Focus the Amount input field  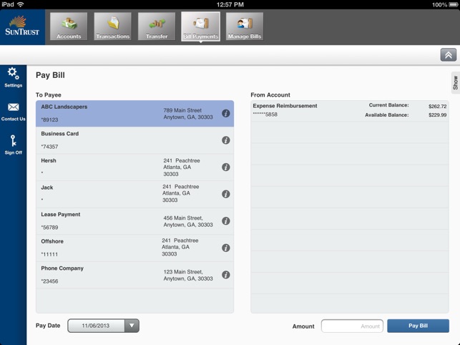(352, 326)
